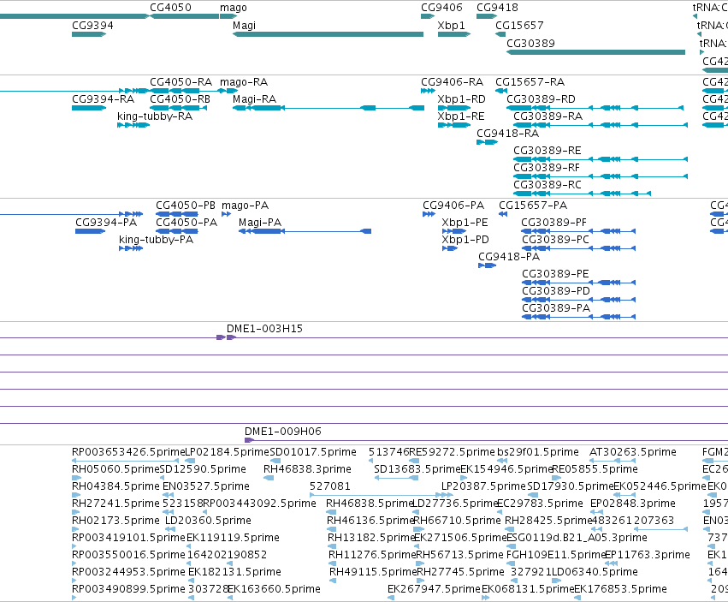The width and height of the screenshot is (728, 602).
Task: Open transcript CG30389-RF
Action: tap(547, 167)
